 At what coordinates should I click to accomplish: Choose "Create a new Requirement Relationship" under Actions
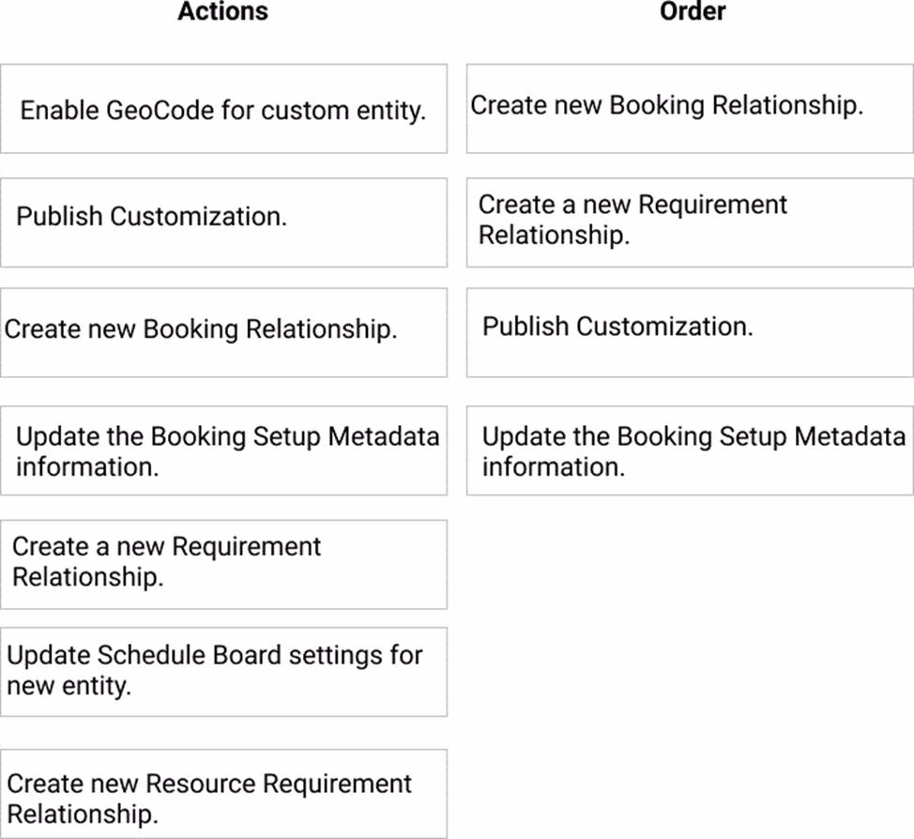[x=223, y=561]
